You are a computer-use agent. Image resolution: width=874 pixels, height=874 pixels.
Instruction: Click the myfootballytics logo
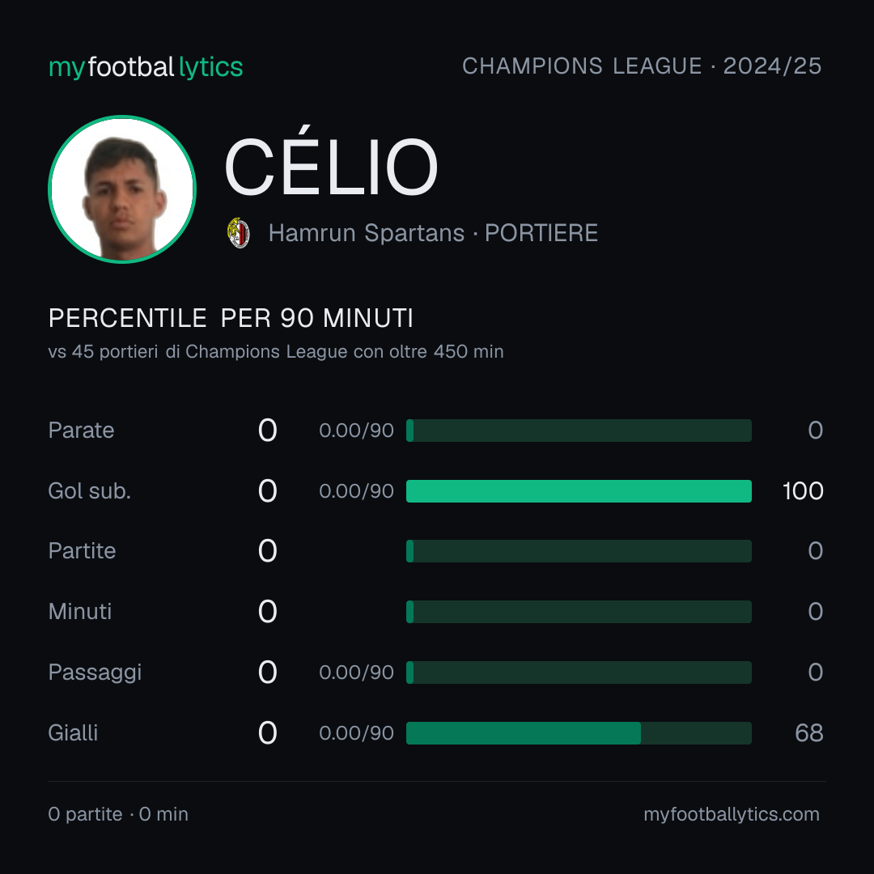(x=146, y=67)
